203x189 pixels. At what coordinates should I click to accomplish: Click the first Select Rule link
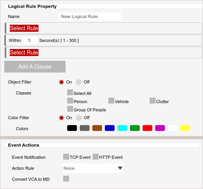[x=24, y=28]
